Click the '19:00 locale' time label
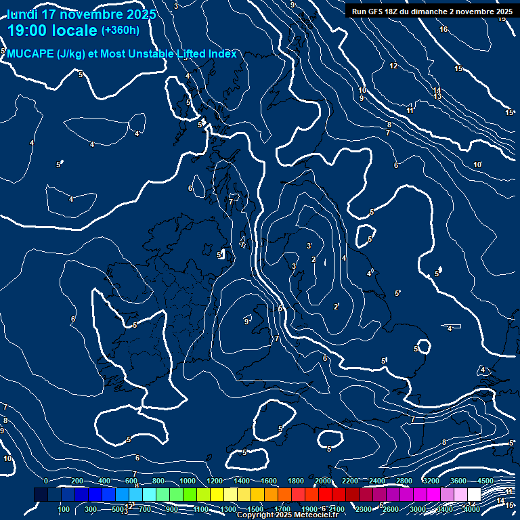Screen dimensions: 520x520 click(52, 30)
